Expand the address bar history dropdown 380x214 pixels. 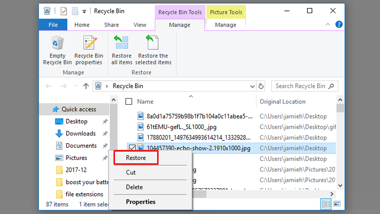[x=250, y=86]
